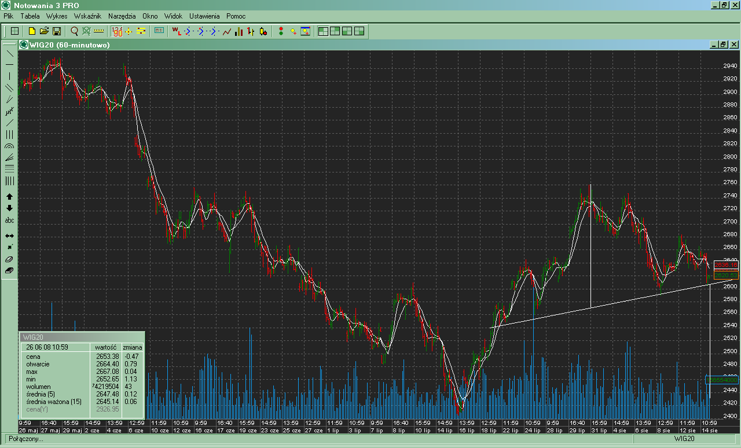
Task: Open the Ustawienia menu
Action: [204, 16]
